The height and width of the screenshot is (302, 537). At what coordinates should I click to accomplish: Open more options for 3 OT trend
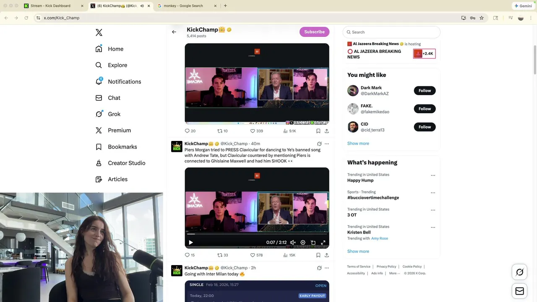(x=433, y=210)
